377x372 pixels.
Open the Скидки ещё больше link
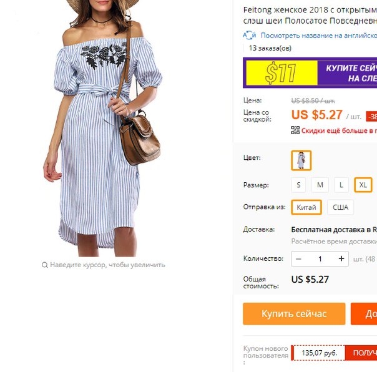point(339,130)
